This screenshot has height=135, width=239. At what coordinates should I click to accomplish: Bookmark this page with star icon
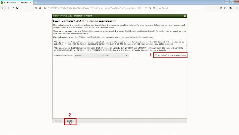tap(154, 8)
